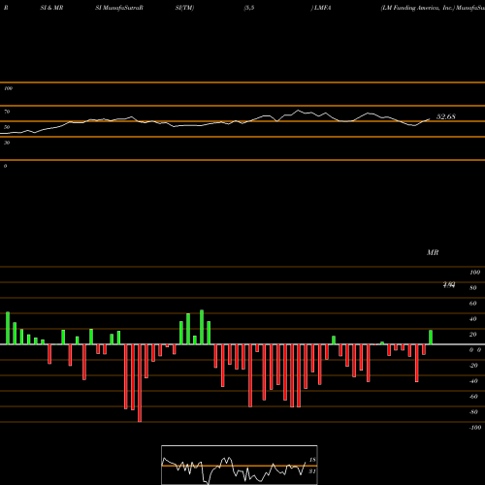Click the 52.68 RSI value label
The height and width of the screenshot is (485, 485).
tap(446, 116)
